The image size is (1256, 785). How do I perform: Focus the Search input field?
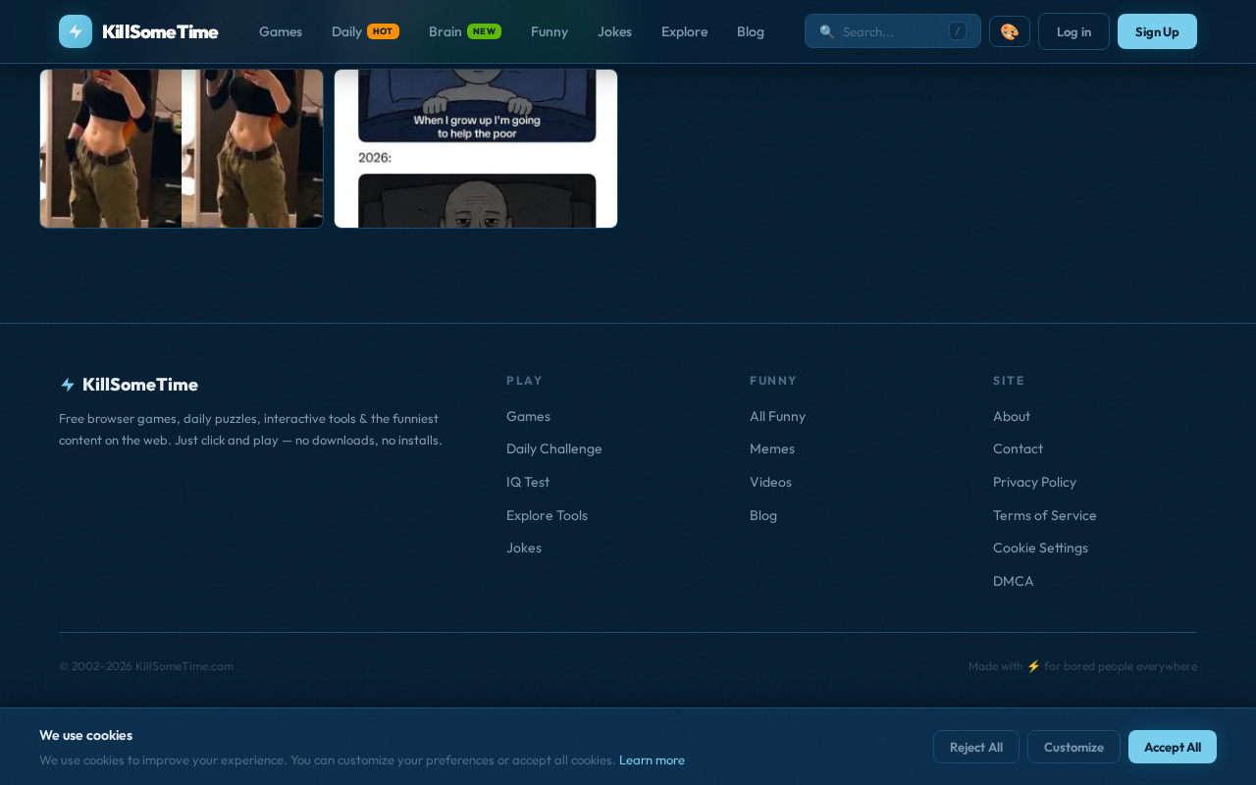click(893, 31)
